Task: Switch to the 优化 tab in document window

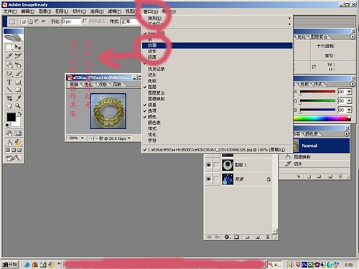Action: click(88, 85)
